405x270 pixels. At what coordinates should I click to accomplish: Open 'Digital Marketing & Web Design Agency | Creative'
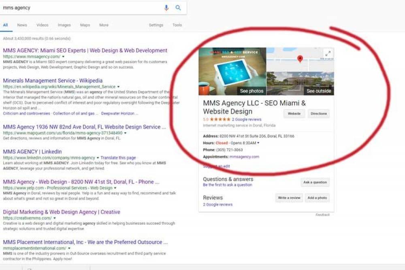tap(62, 212)
